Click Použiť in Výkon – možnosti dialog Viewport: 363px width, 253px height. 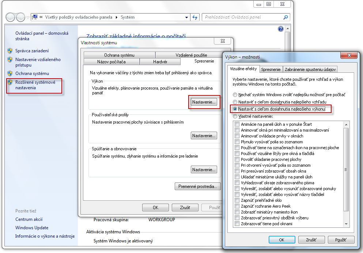[341, 240]
